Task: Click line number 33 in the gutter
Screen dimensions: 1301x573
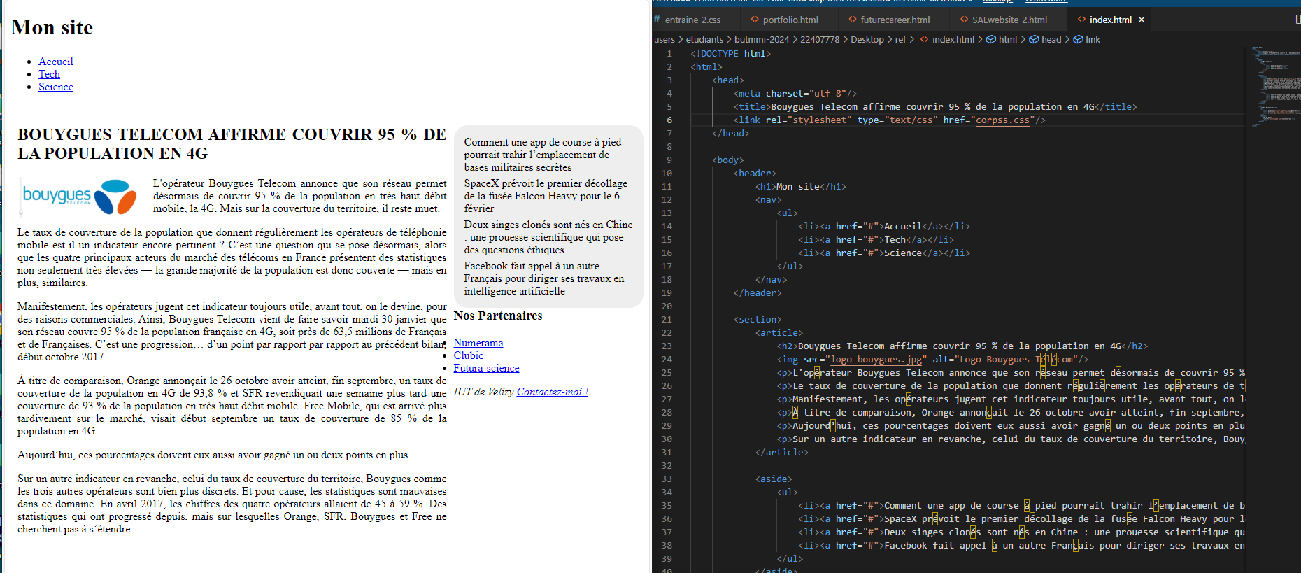Action: [667, 479]
